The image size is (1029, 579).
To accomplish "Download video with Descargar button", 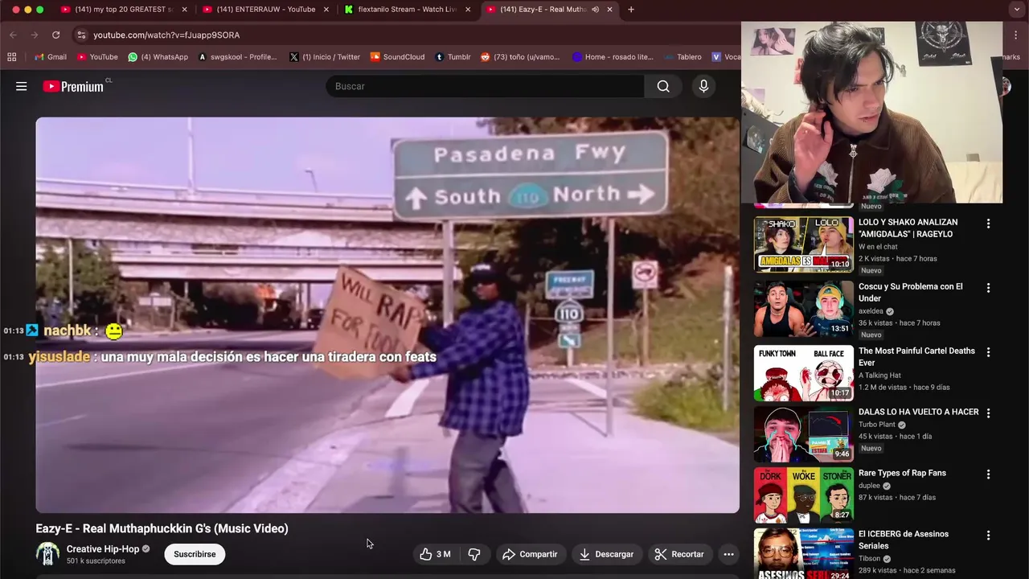I will pos(606,554).
